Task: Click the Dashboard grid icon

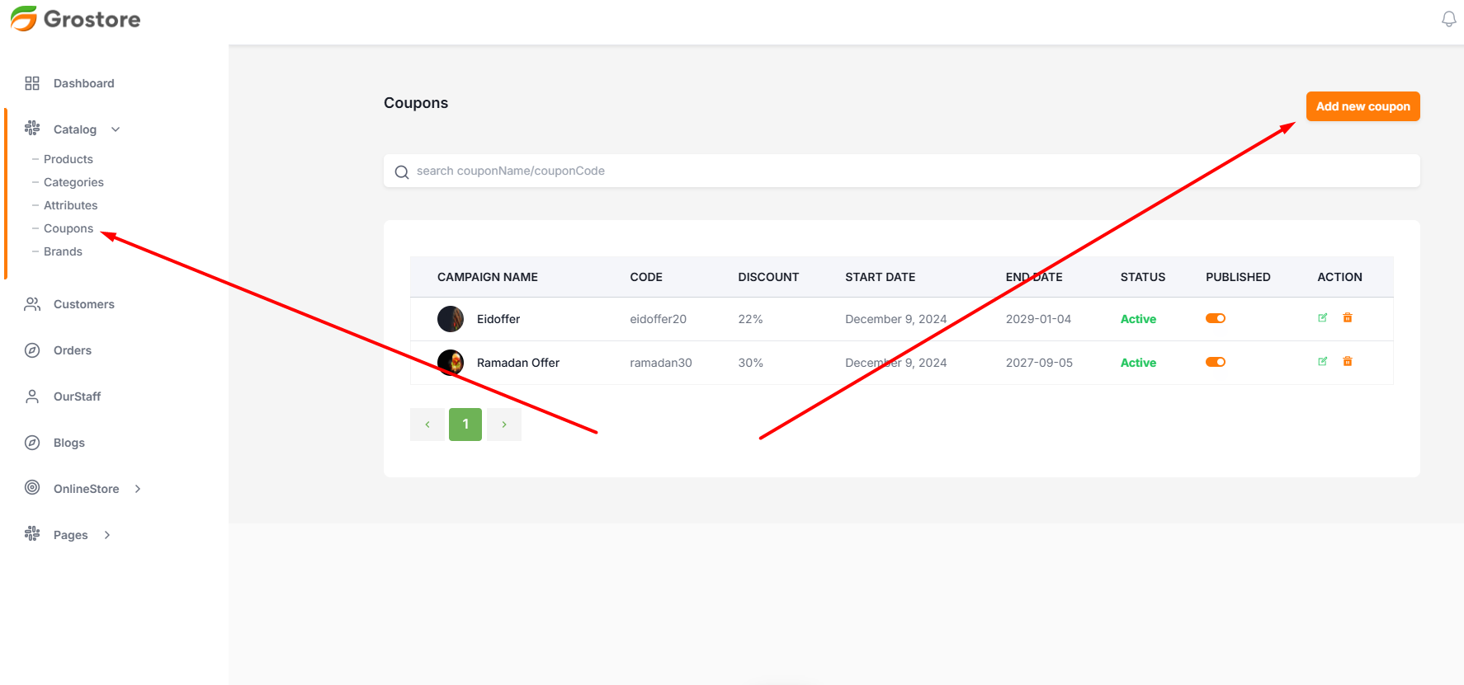Action: click(x=32, y=83)
